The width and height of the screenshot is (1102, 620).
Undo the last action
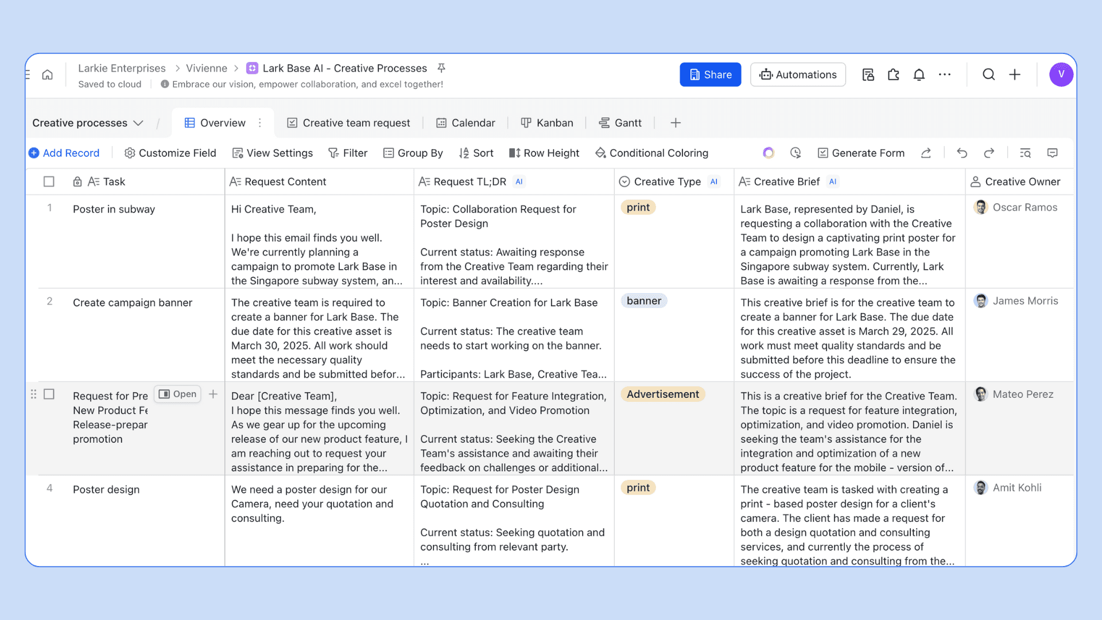(962, 153)
